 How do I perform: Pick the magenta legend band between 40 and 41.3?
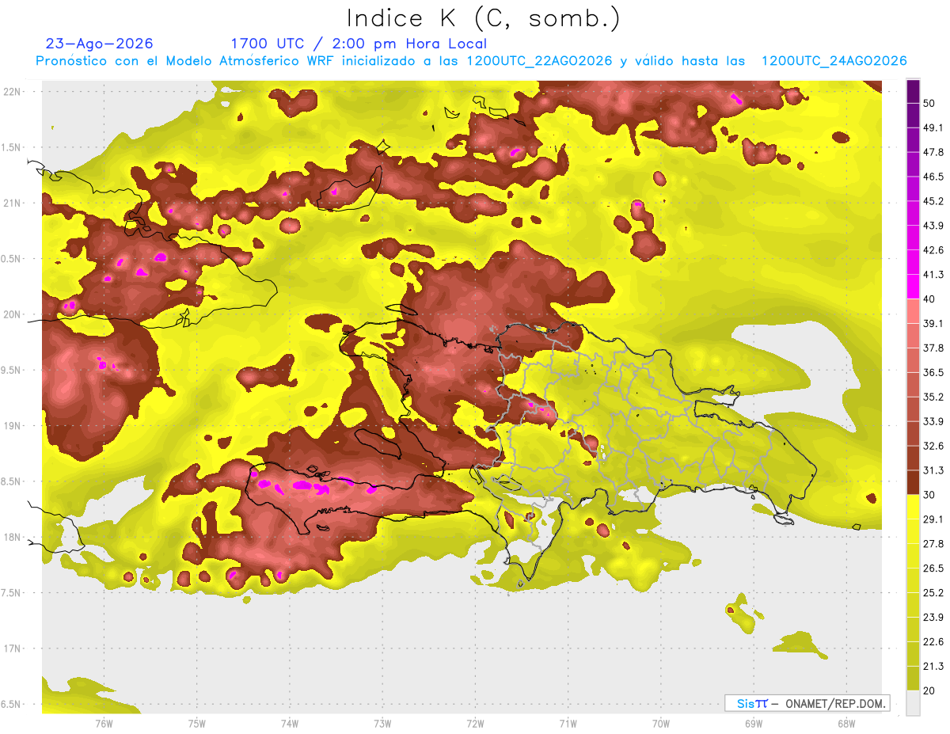click(x=913, y=287)
